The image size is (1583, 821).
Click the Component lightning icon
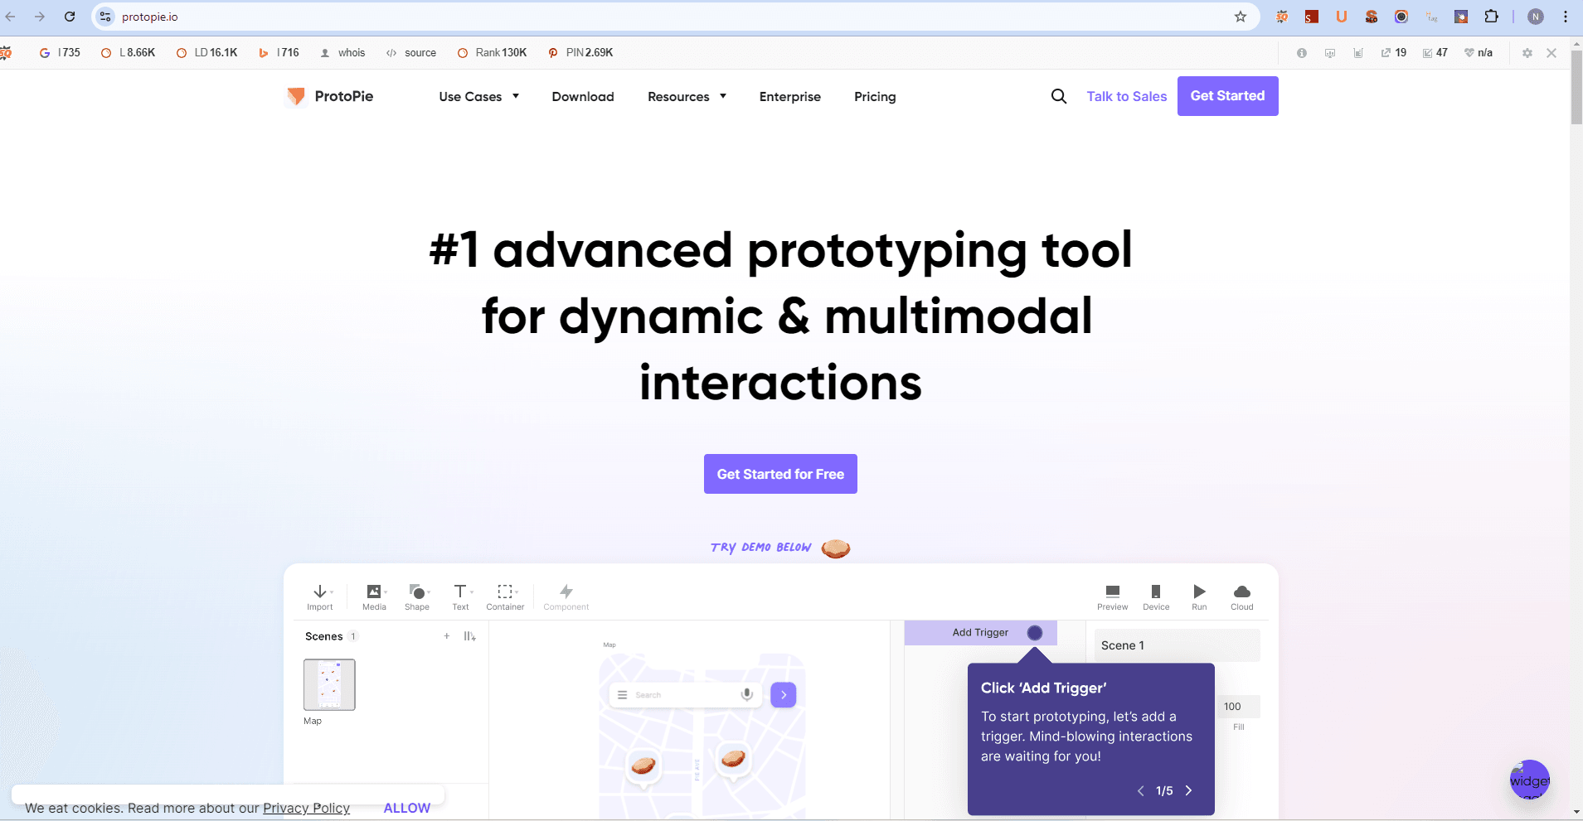[x=566, y=592]
